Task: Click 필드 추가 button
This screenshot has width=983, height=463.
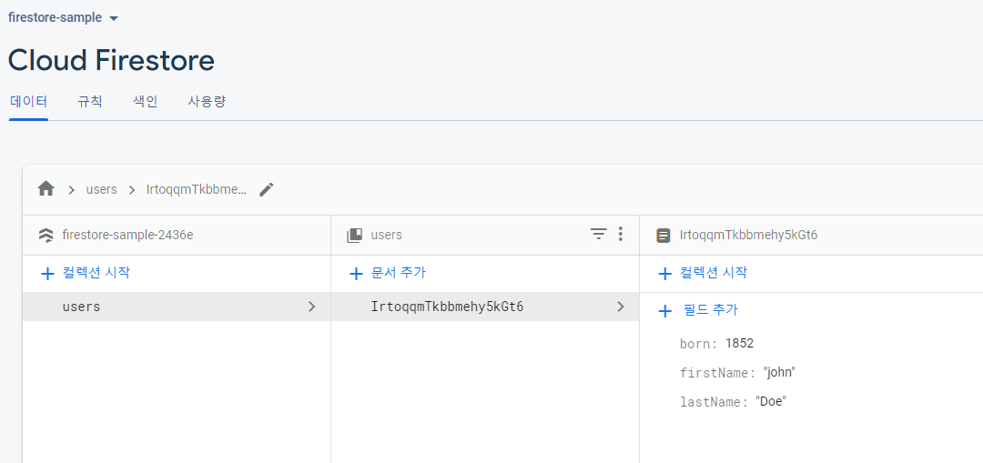Action: point(698,310)
